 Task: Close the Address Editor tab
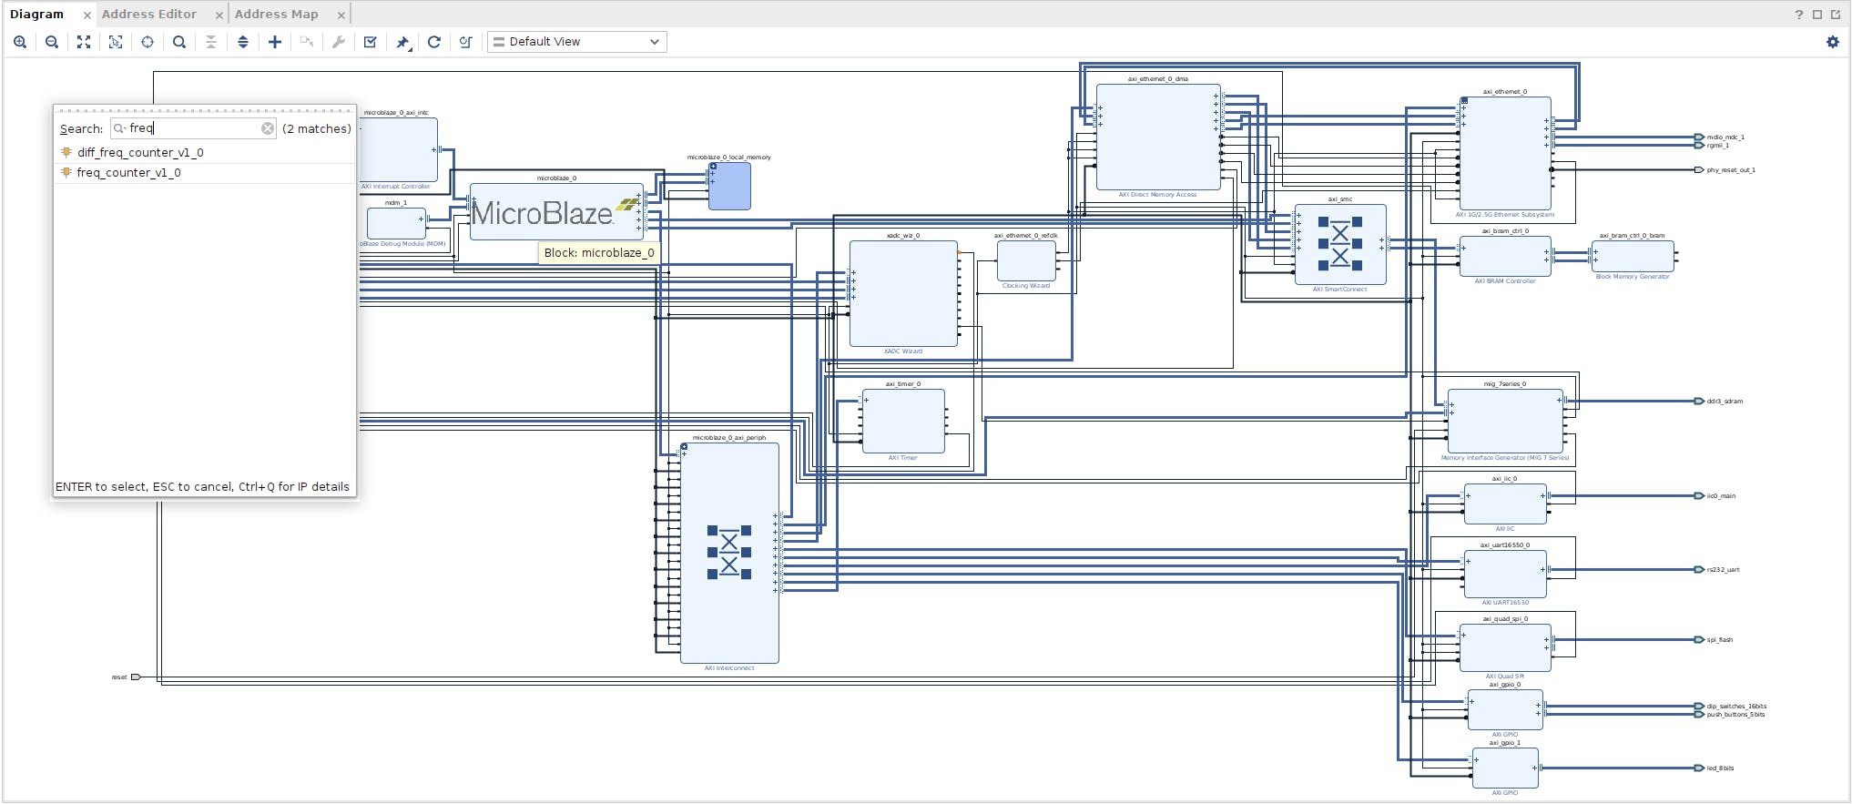pos(219,15)
